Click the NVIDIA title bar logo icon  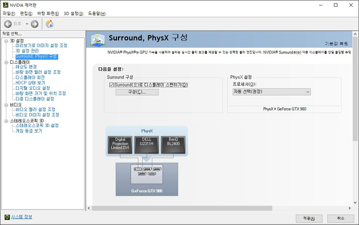coord(6,5)
